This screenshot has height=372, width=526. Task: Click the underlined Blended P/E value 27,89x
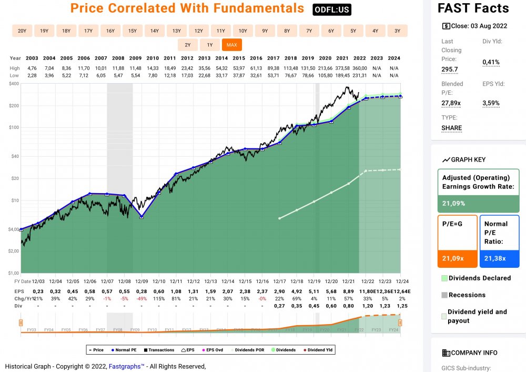(x=452, y=103)
